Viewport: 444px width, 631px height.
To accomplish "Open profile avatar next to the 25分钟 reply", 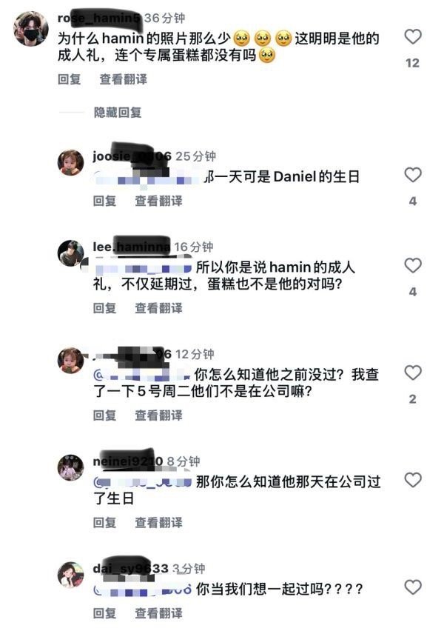I will coord(71,163).
